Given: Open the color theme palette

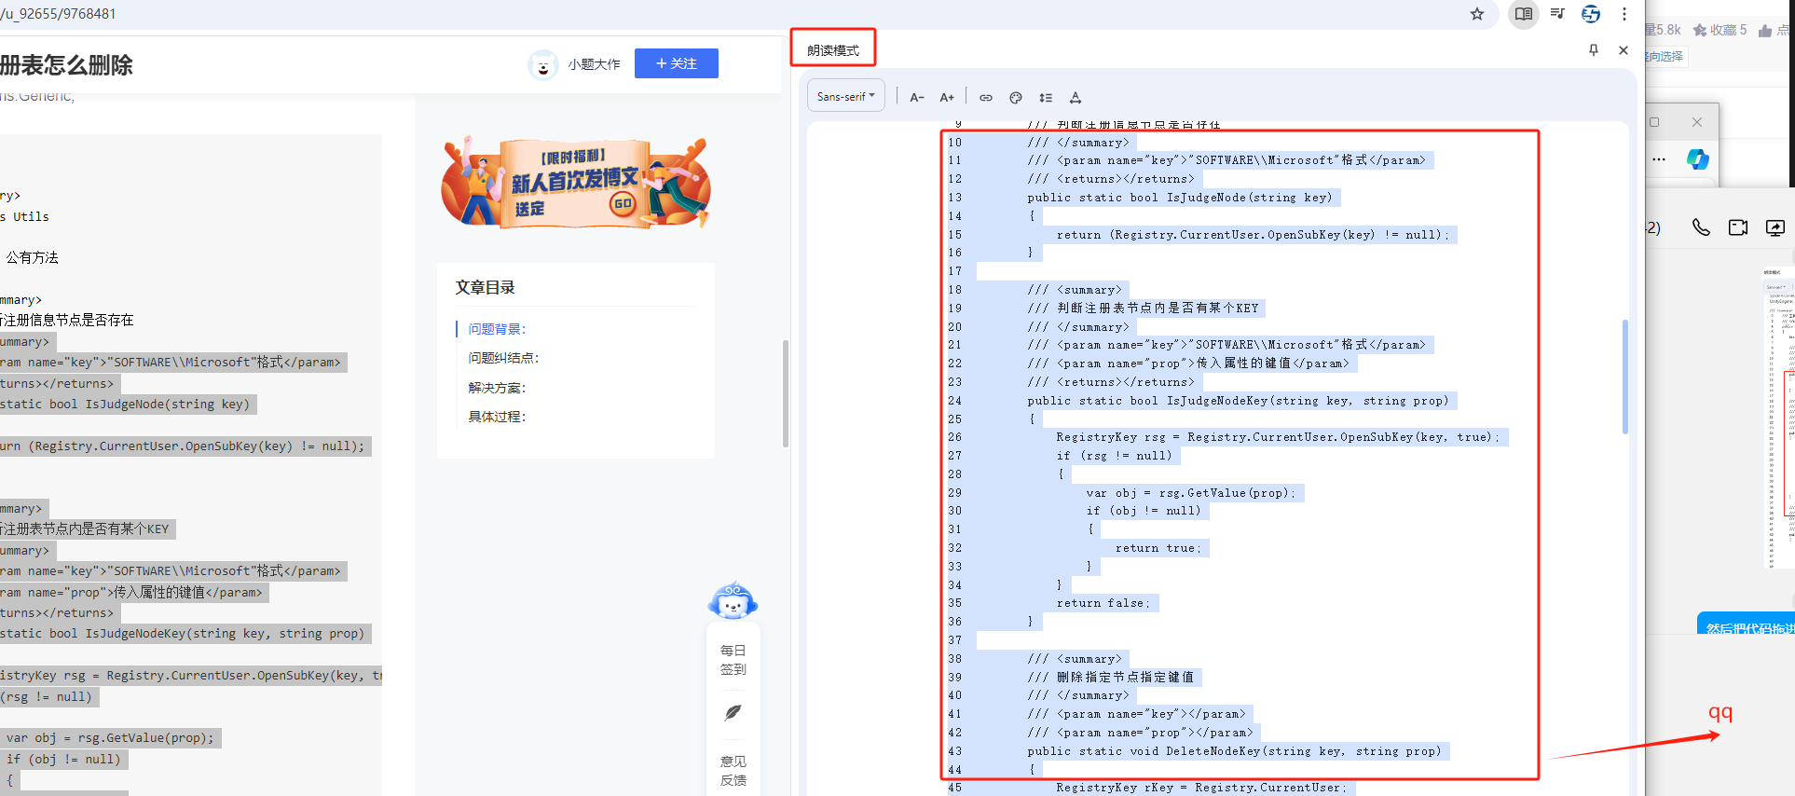Looking at the screenshot, I should (x=1016, y=98).
